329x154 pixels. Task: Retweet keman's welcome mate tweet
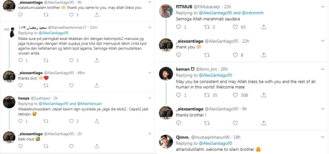click(x=207, y=95)
